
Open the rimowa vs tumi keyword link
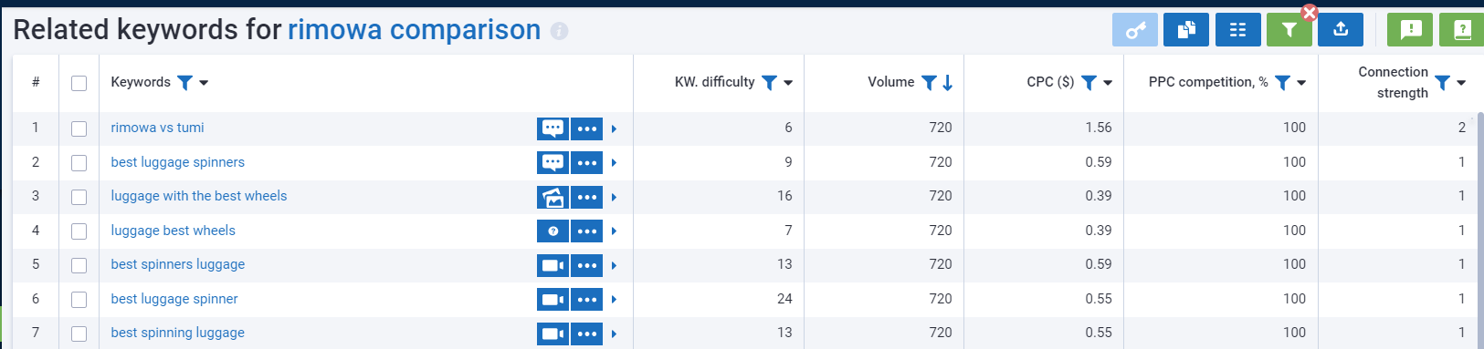(157, 128)
